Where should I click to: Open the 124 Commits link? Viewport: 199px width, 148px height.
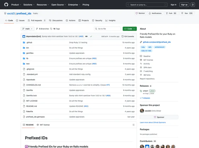click(128, 36)
